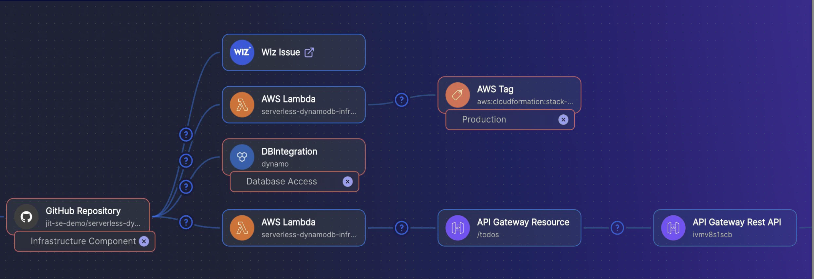Viewport: 814px width, 279px height.
Task: Remove the Infrastructure Component tag
Action: (144, 241)
